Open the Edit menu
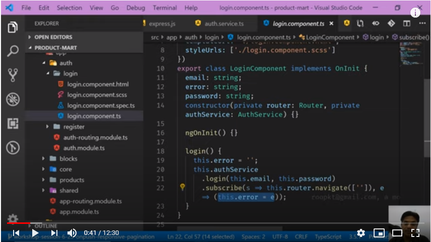431x242 pixels. (x=44, y=8)
